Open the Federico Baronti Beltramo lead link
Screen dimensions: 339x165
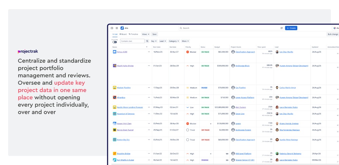[291, 154]
